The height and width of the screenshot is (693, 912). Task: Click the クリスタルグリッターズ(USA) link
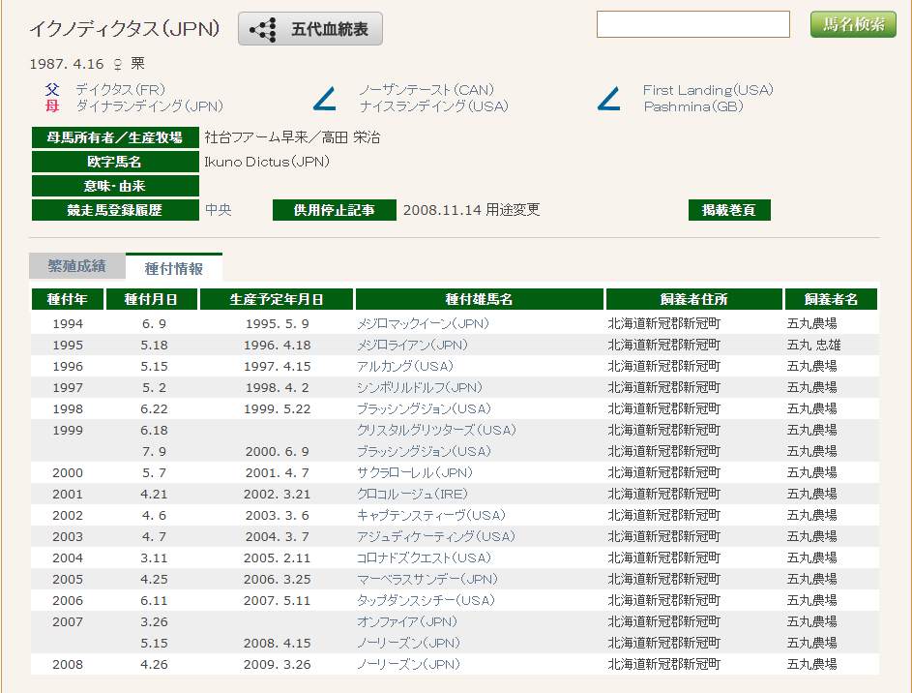[436, 430]
